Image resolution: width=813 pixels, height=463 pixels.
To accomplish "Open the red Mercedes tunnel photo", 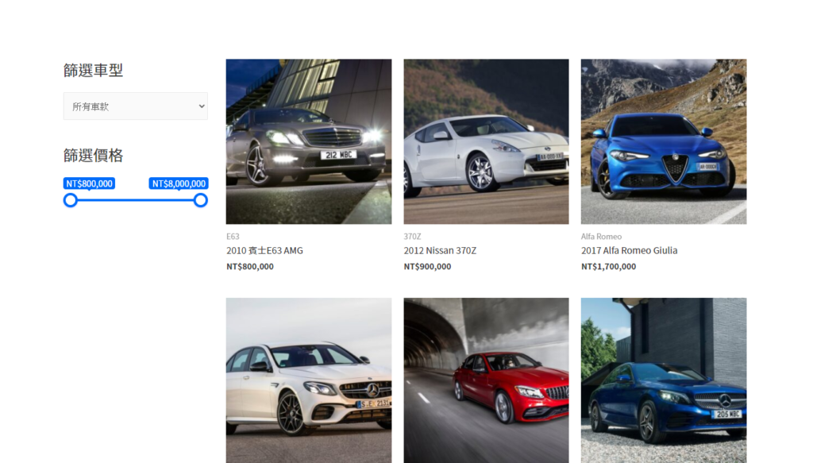I will (x=487, y=380).
